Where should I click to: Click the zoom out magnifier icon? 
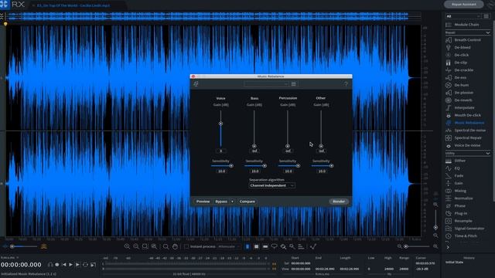(136, 247)
